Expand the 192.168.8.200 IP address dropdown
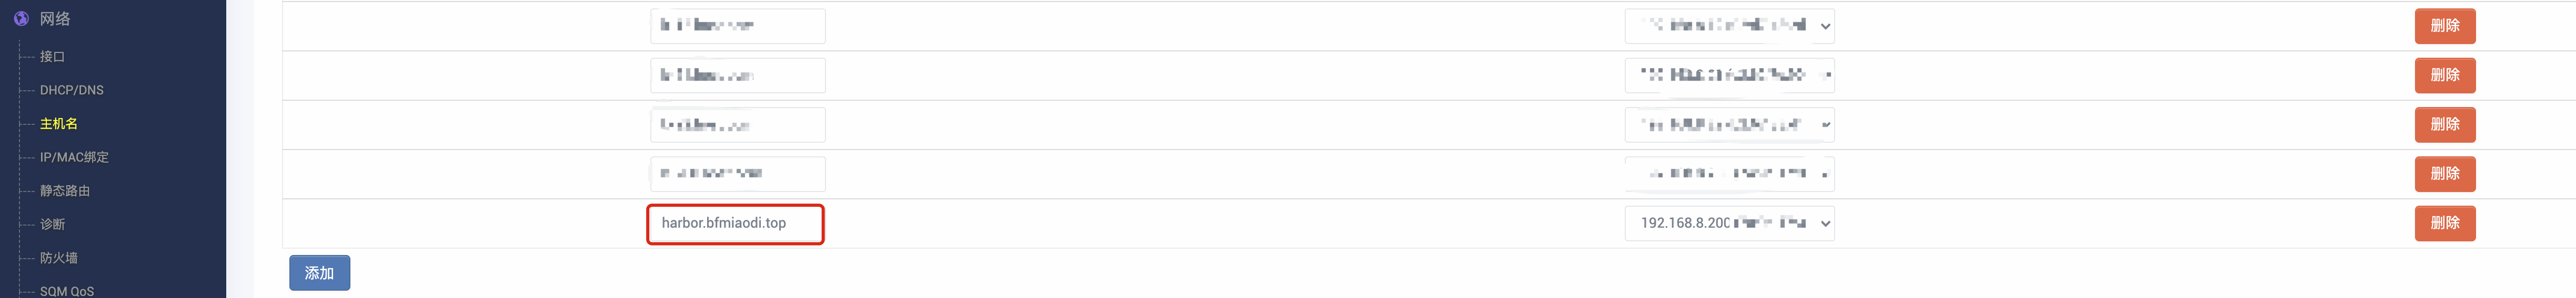 pyautogui.click(x=1729, y=223)
